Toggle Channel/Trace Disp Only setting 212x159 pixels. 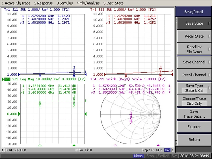(x=194, y=101)
